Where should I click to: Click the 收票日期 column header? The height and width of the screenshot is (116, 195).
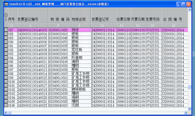pyautogui.click(x=123, y=19)
